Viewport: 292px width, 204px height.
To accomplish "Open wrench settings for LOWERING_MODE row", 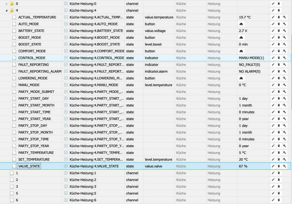I will coord(284,78).
